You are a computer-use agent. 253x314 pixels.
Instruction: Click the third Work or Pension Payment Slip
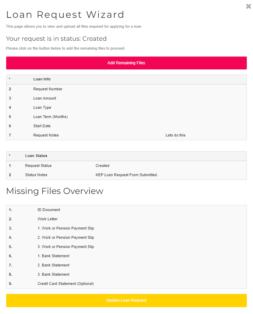pyautogui.click(x=66, y=247)
